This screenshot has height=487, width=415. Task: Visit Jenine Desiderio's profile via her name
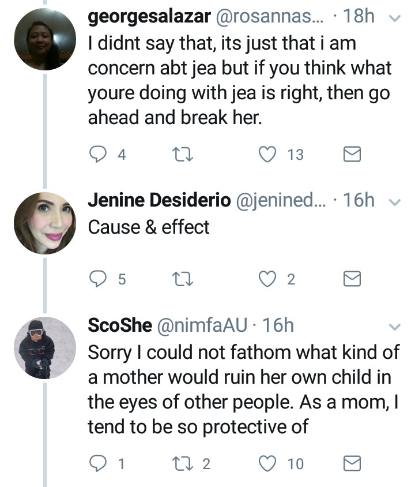[x=160, y=200]
